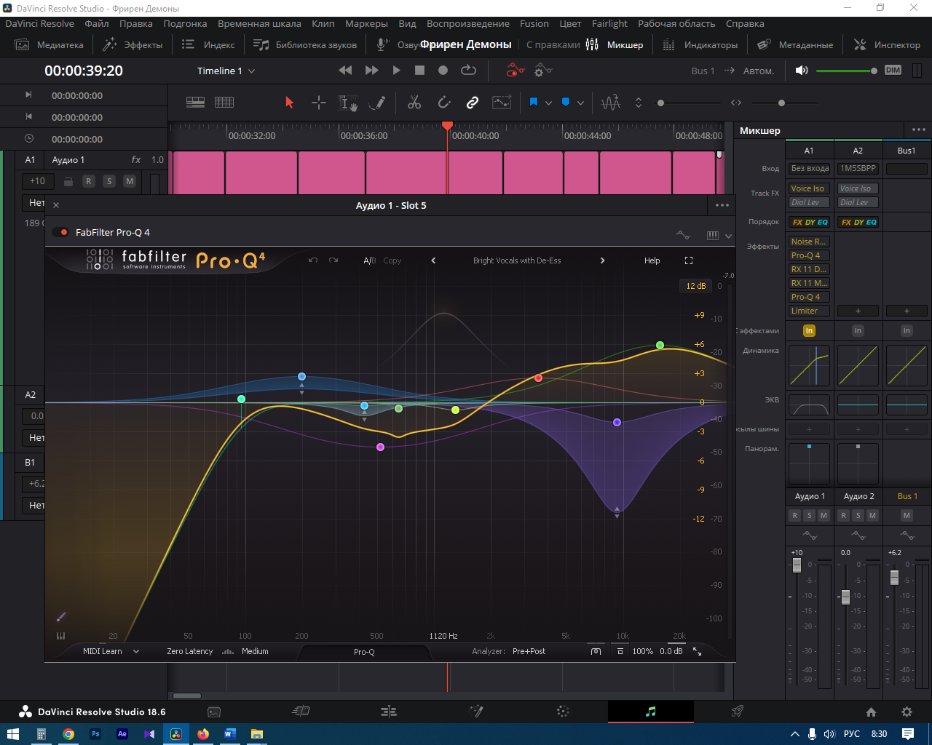The height and width of the screenshot is (745, 932).
Task: Toggle the Микшер panel
Action: click(615, 44)
